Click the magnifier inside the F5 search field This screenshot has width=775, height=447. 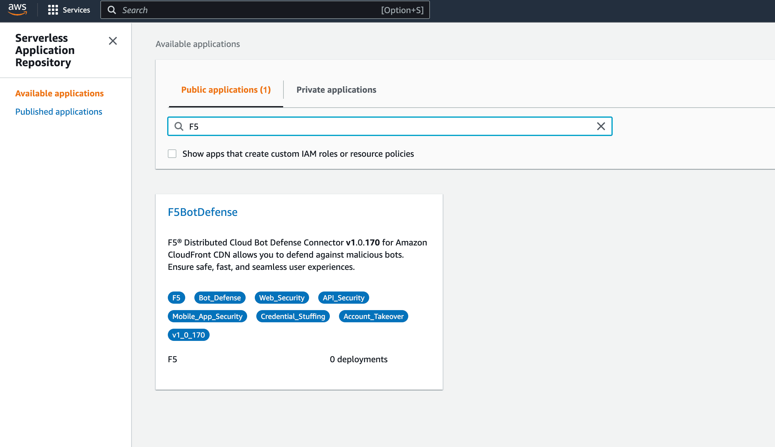[179, 126]
